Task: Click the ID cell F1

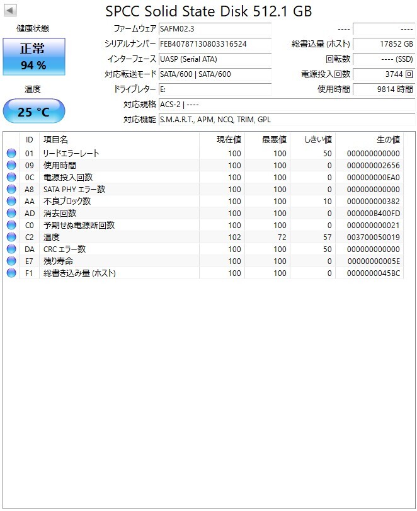Action: (30, 273)
